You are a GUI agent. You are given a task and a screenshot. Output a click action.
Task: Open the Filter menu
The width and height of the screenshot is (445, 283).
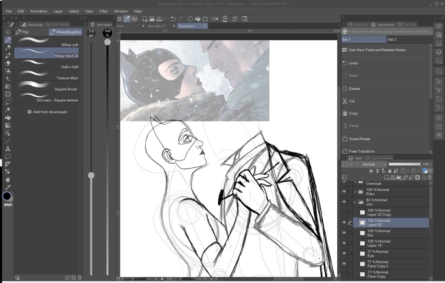click(103, 11)
